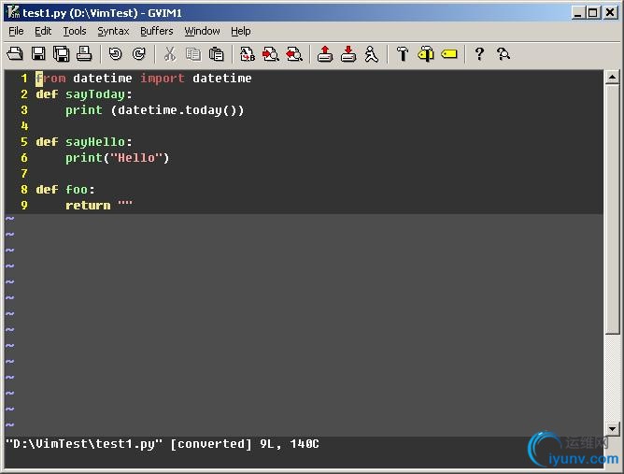Click the status line file path text
This screenshot has width=624, height=474.
[84, 444]
